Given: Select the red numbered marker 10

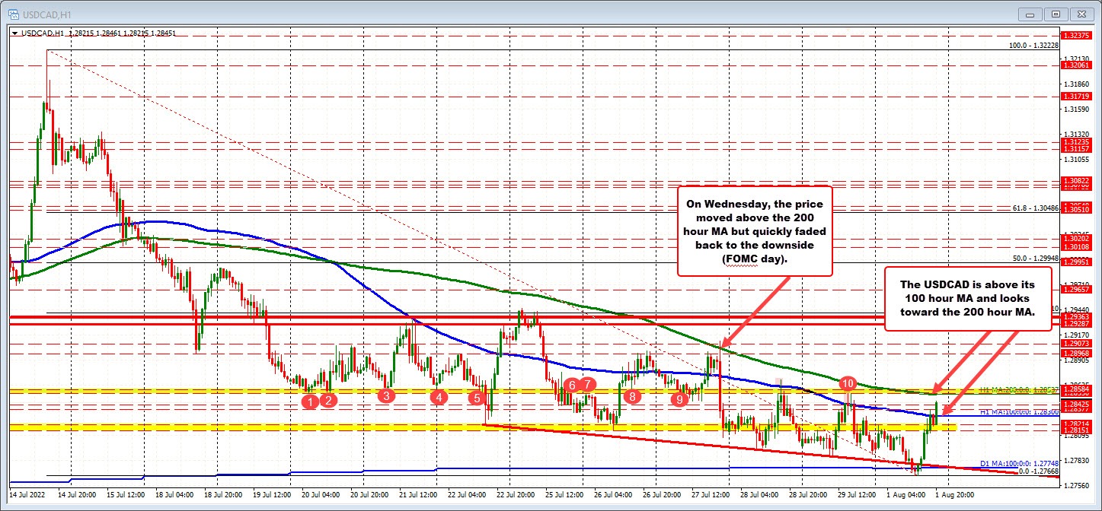Looking at the screenshot, I should coord(848,384).
